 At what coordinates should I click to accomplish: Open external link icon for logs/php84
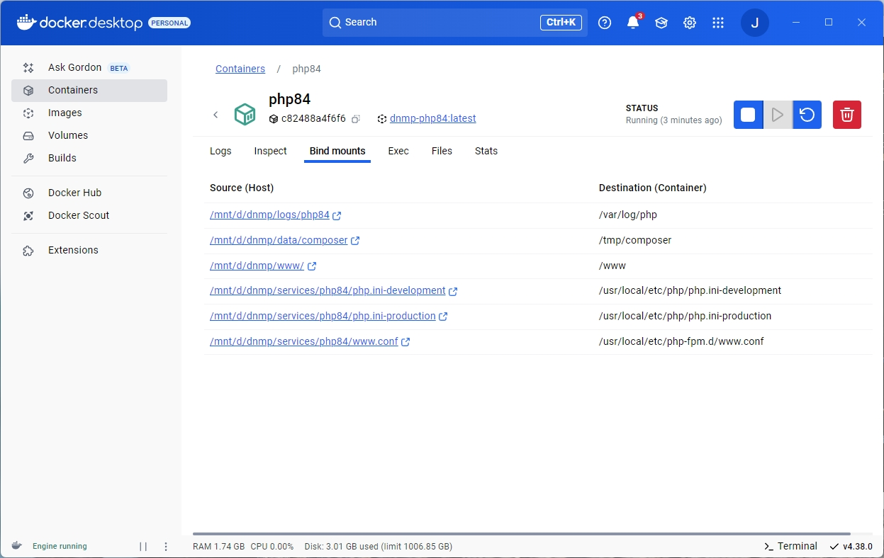pyautogui.click(x=337, y=215)
